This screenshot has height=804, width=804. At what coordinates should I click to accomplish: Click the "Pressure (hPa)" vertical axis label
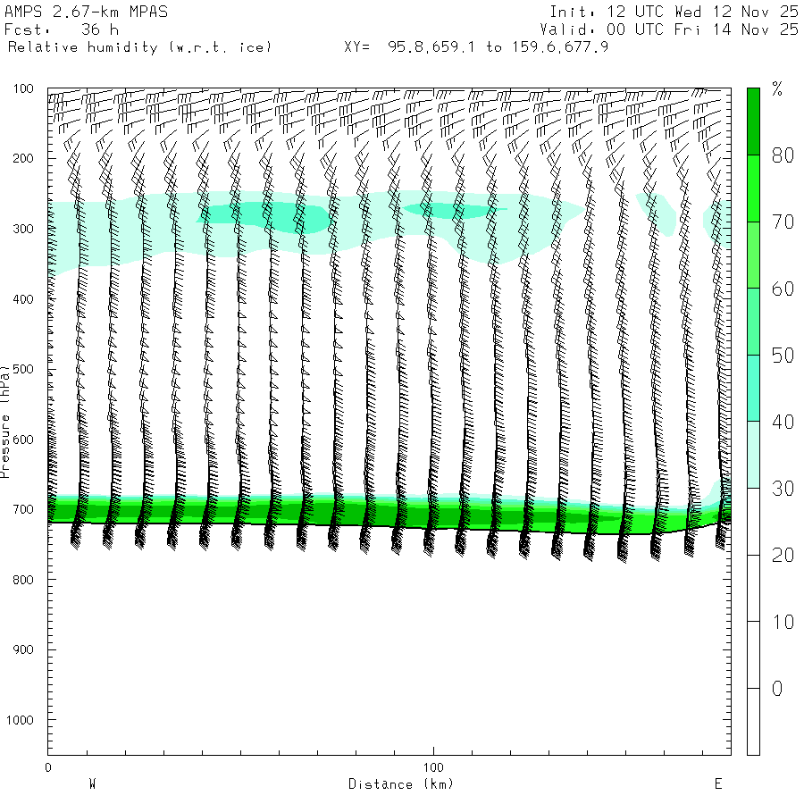tap(6, 420)
